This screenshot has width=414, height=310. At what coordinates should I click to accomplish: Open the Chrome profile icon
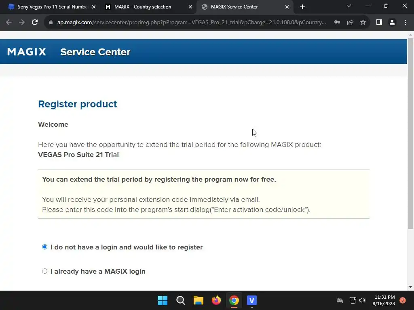392,23
